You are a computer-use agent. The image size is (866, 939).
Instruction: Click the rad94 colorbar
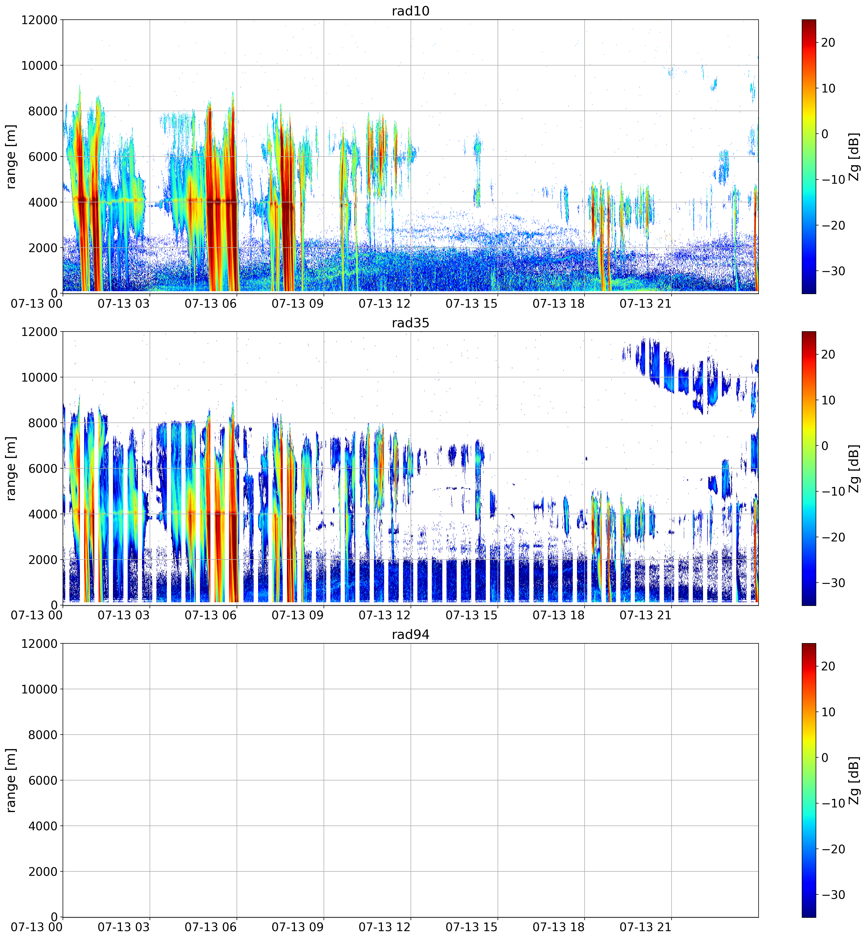(x=809, y=780)
